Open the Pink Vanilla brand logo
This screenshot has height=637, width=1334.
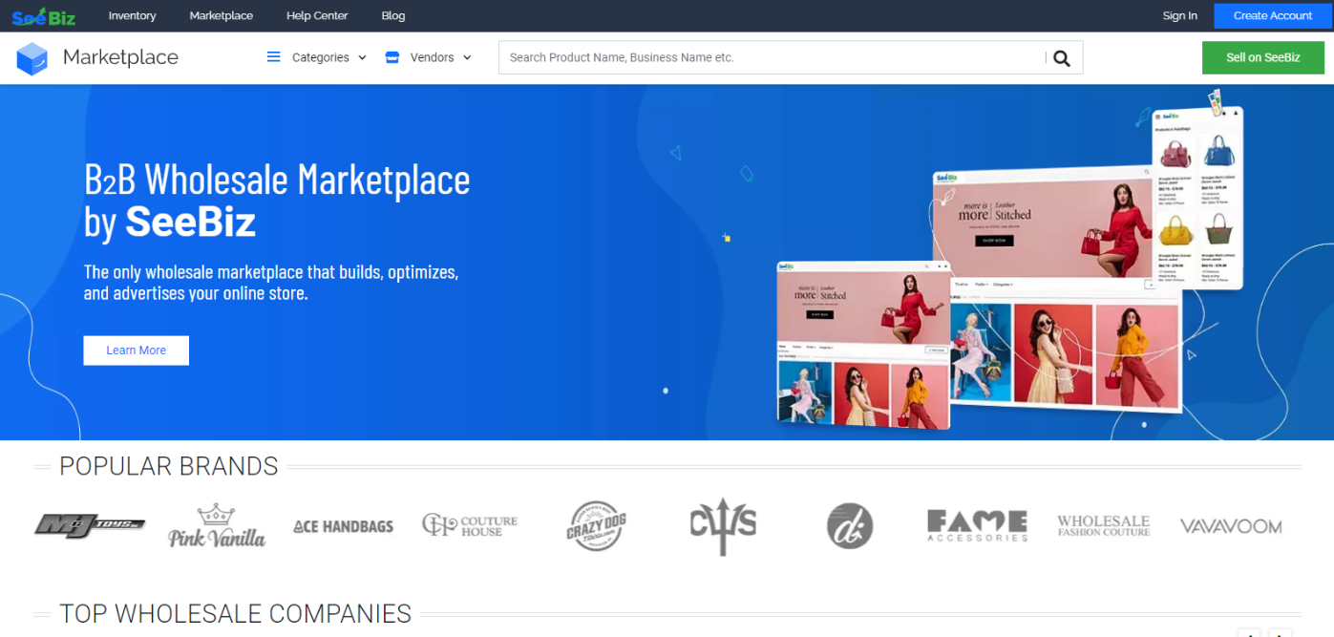click(x=217, y=525)
